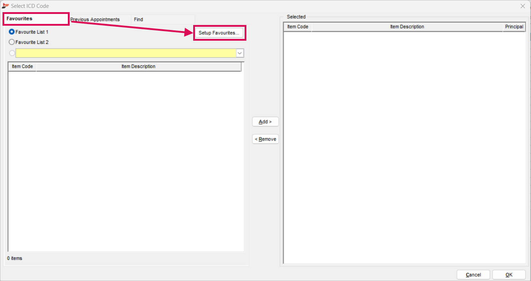Close the Select ICD Code dialog
The height and width of the screenshot is (281, 531).
pos(522,6)
